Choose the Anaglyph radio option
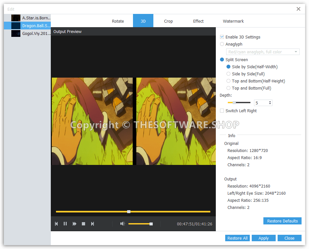This screenshot has height=249, width=309. (x=222, y=44)
